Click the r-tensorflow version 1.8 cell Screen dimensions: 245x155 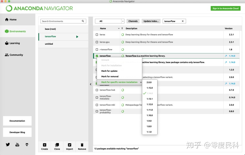coord(231,50)
